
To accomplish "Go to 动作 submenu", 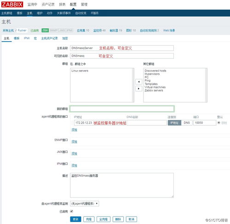I will [x=50, y=13].
